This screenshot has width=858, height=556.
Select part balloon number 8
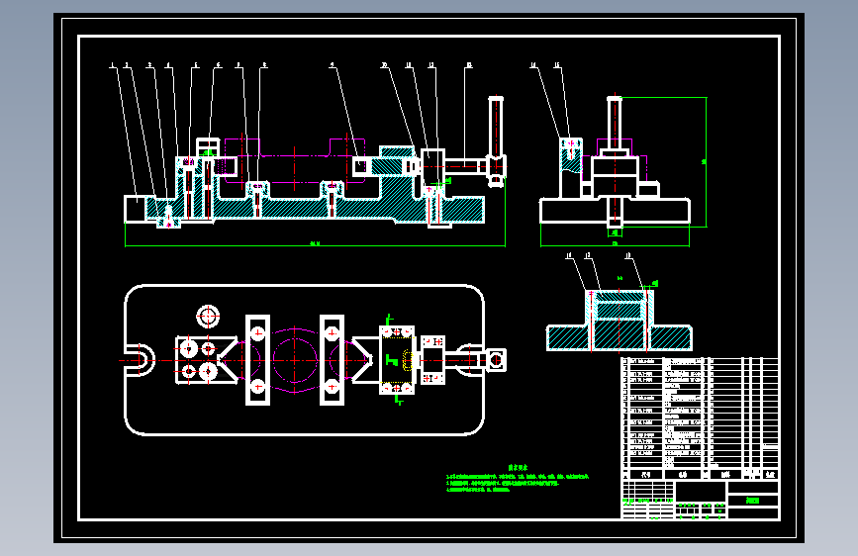pyautogui.click(x=265, y=65)
